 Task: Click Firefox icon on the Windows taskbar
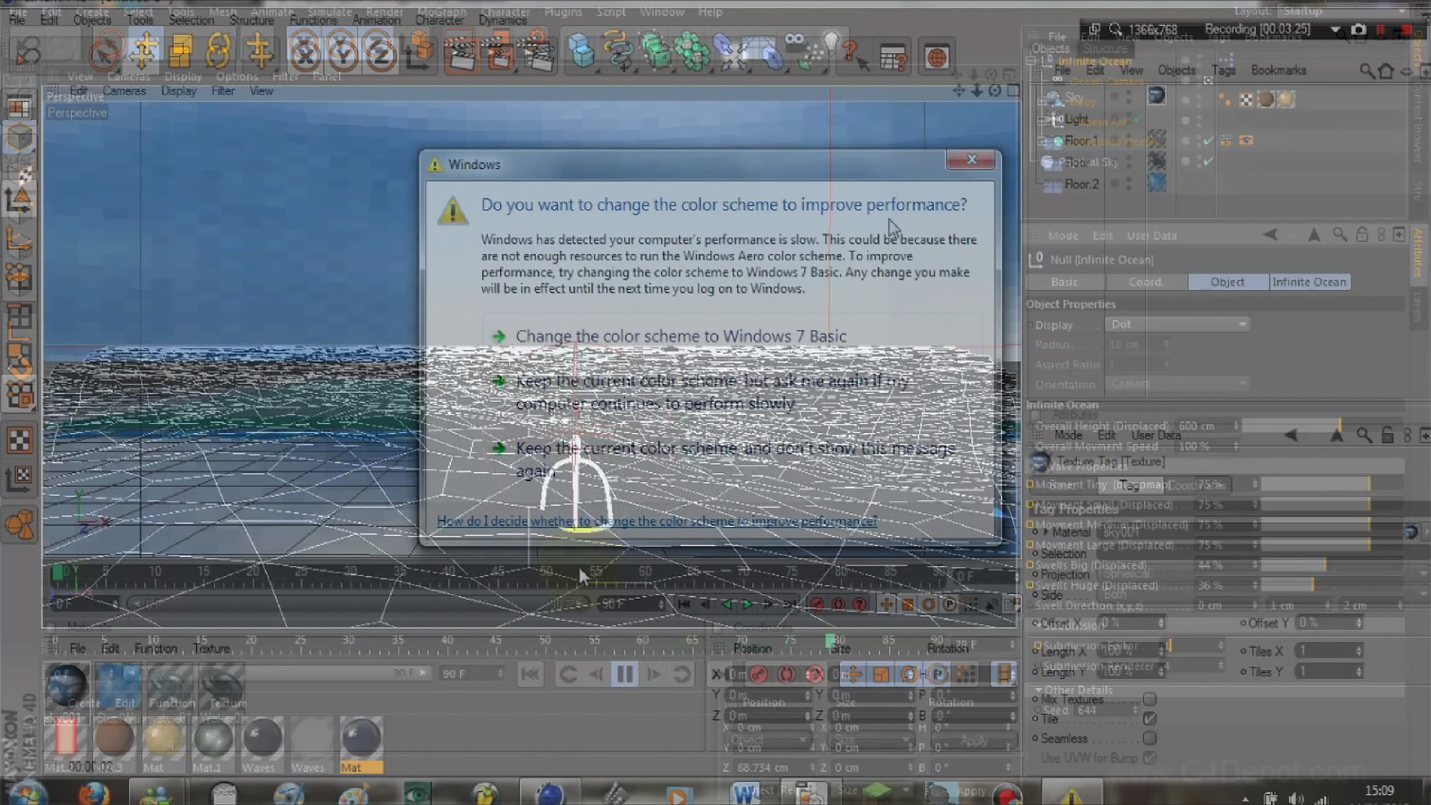tap(94, 793)
